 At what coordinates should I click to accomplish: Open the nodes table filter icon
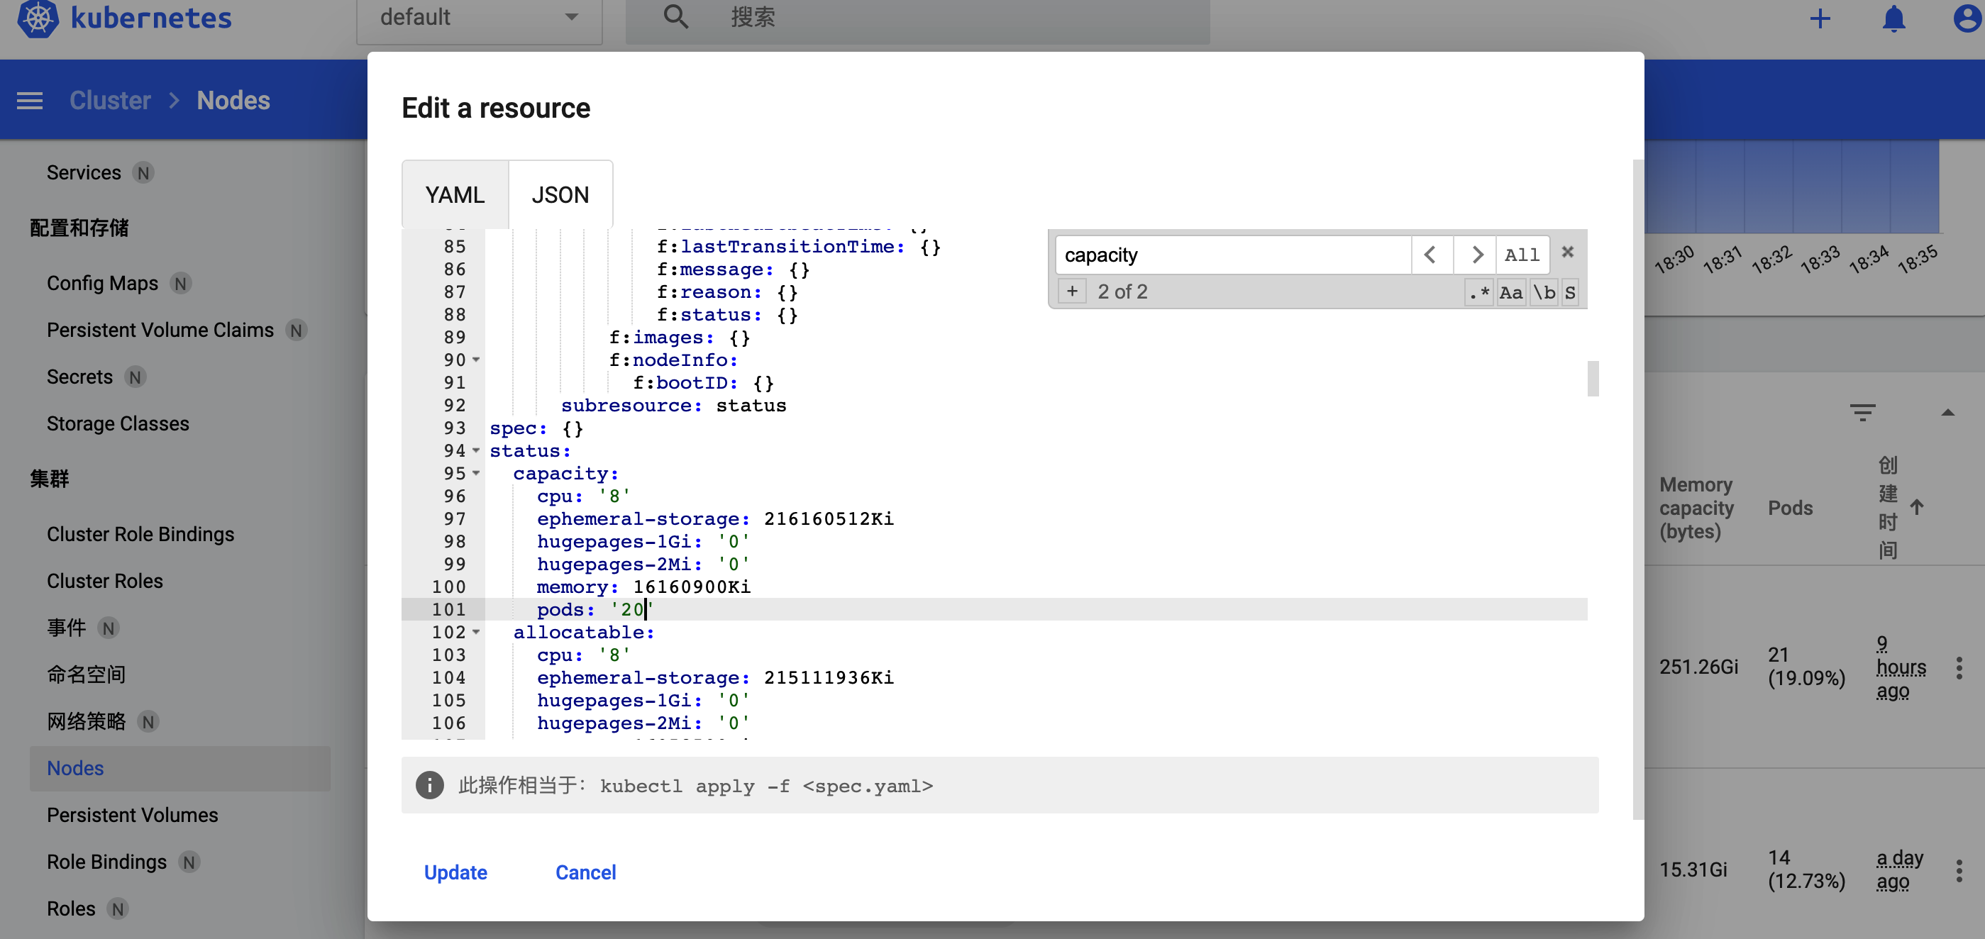(1862, 412)
